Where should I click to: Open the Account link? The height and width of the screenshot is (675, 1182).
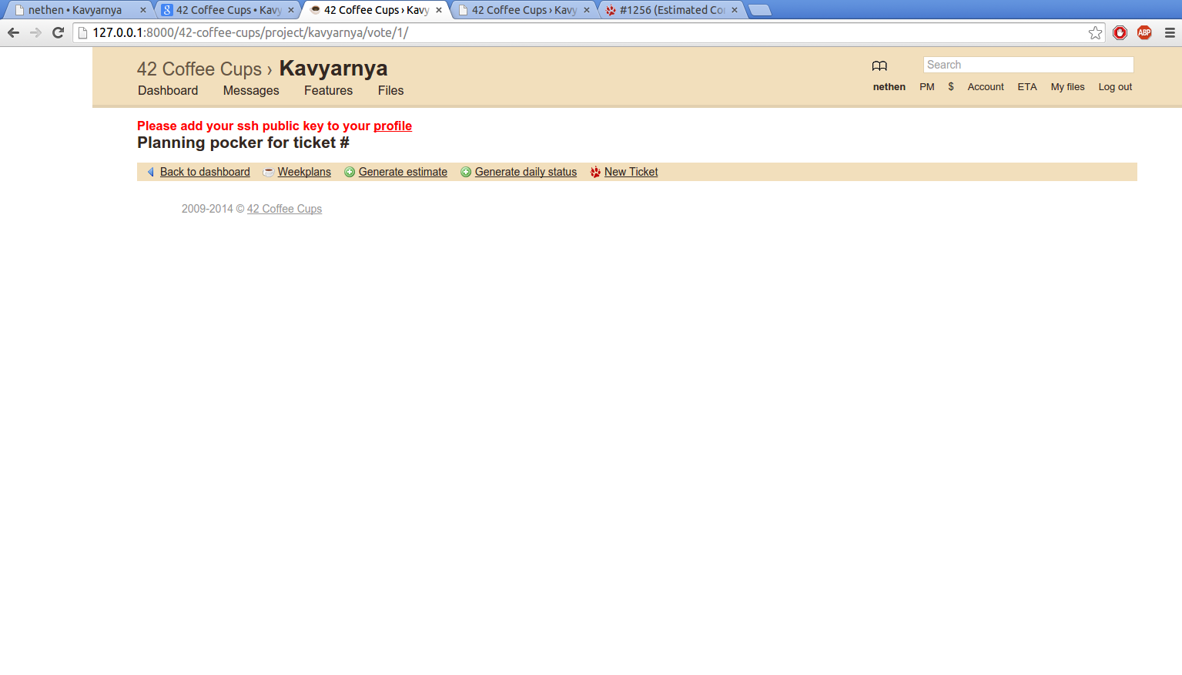pos(986,87)
